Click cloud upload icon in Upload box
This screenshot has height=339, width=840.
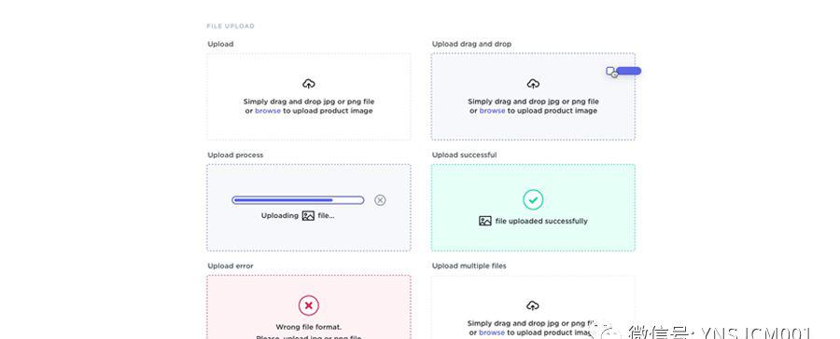click(309, 84)
